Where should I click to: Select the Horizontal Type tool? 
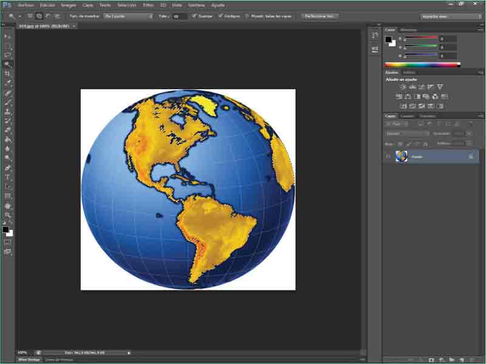pos(8,177)
